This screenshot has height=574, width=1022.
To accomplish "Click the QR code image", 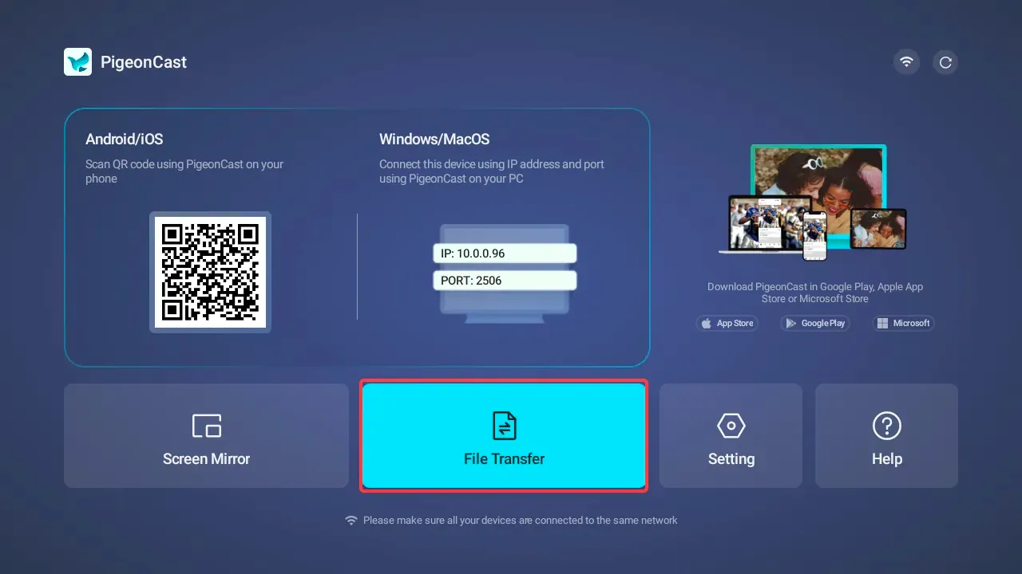I will pos(210,272).
